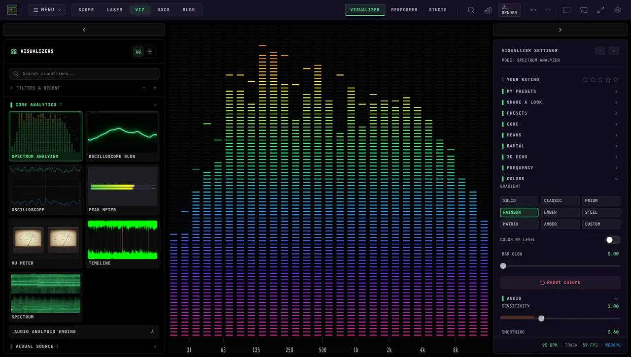Click the Render button

[509, 10]
